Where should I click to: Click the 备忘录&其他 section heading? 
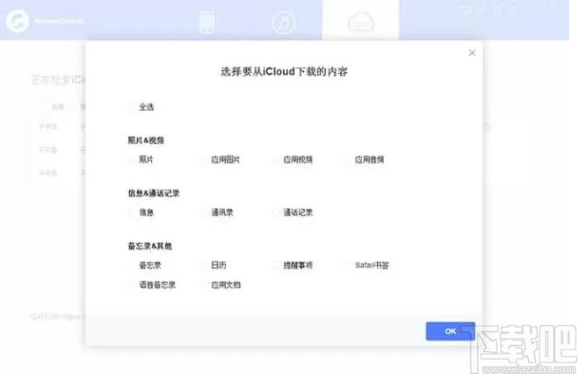click(x=150, y=246)
